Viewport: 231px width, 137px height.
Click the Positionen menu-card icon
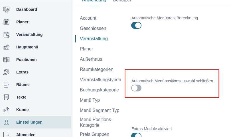click(x=6, y=60)
